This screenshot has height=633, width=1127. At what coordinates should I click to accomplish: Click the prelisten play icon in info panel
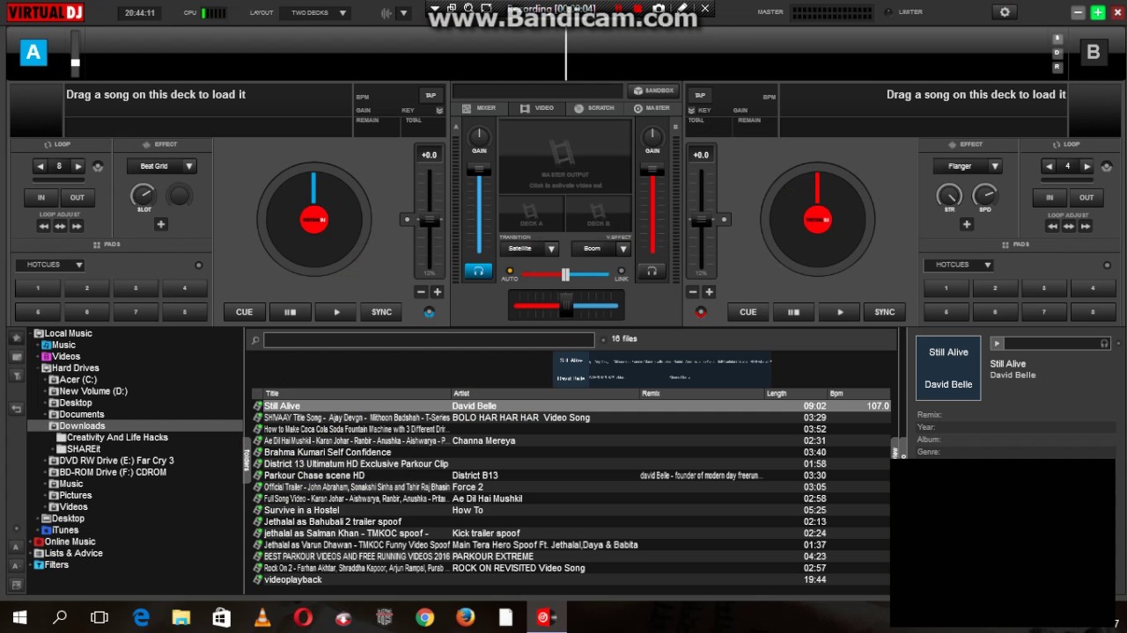point(997,344)
